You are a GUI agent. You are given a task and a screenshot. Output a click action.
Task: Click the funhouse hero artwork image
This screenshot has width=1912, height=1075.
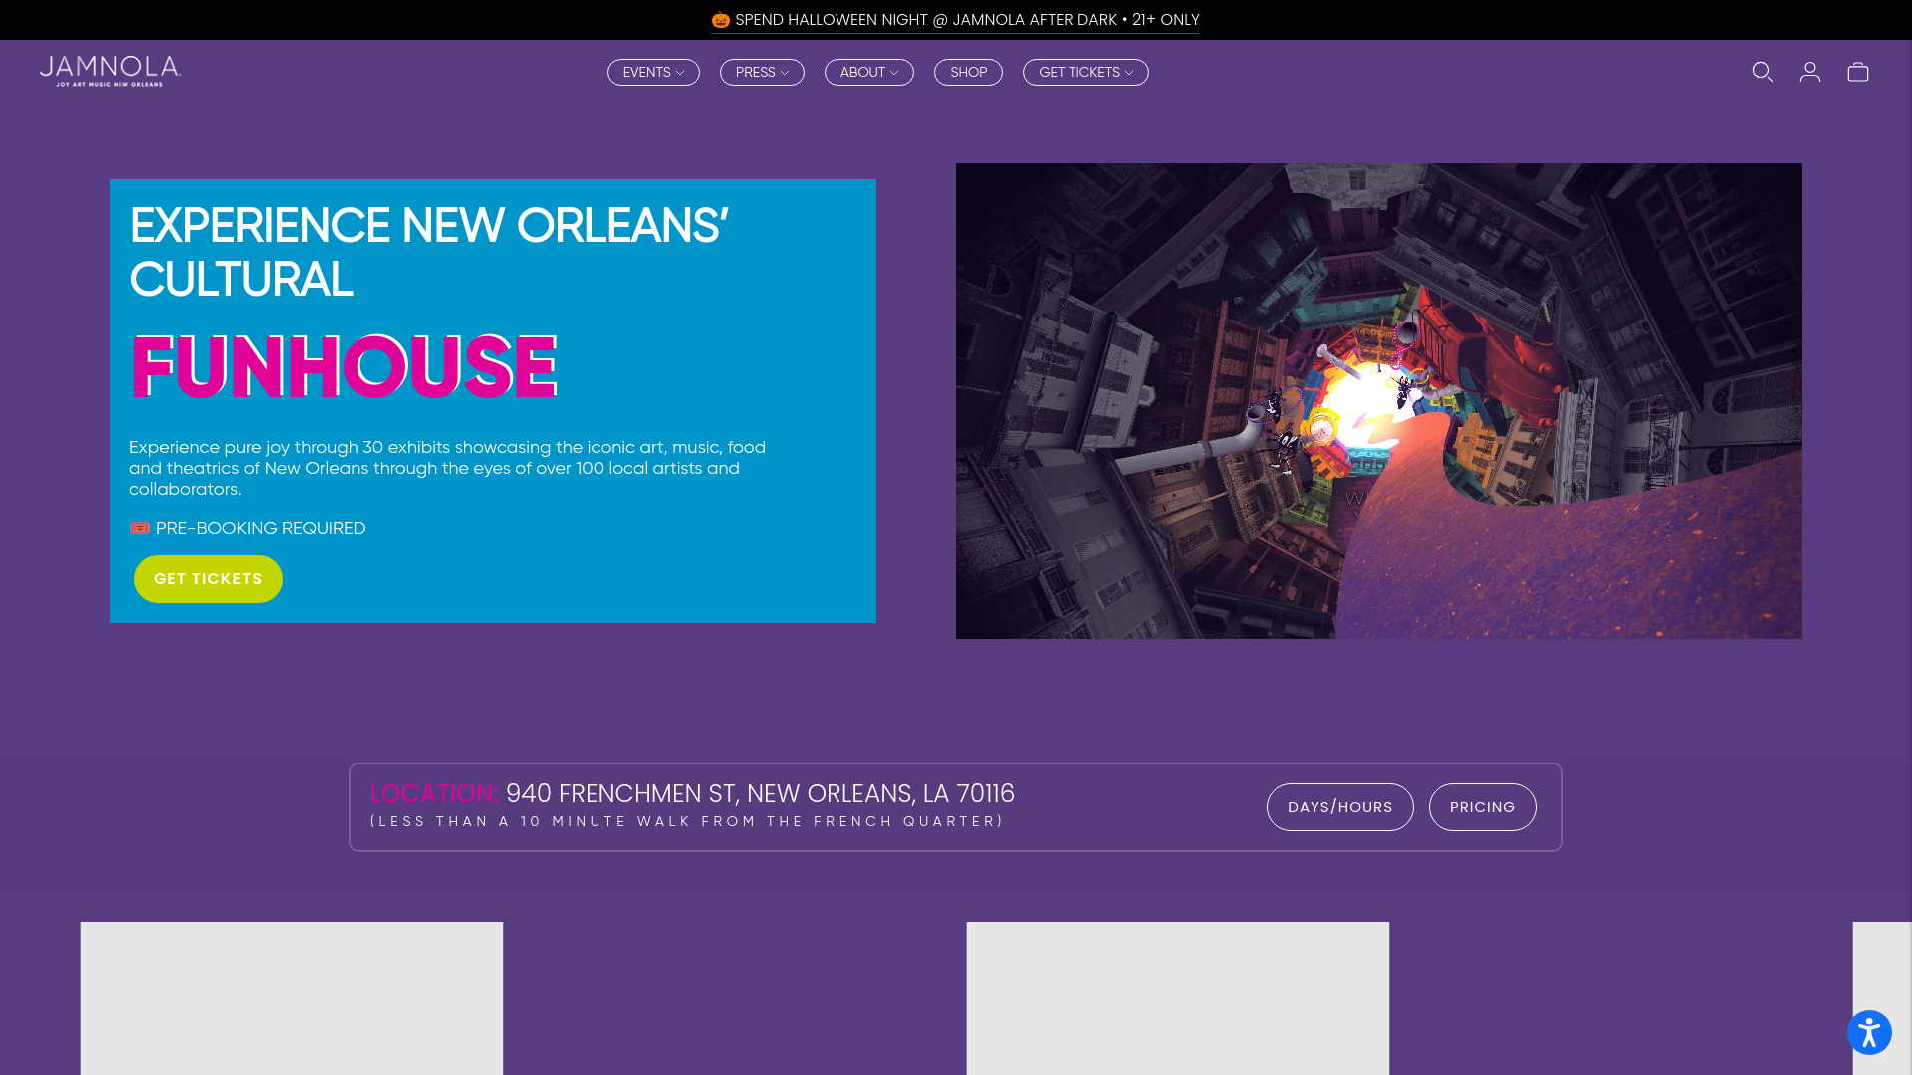[x=1379, y=401]
